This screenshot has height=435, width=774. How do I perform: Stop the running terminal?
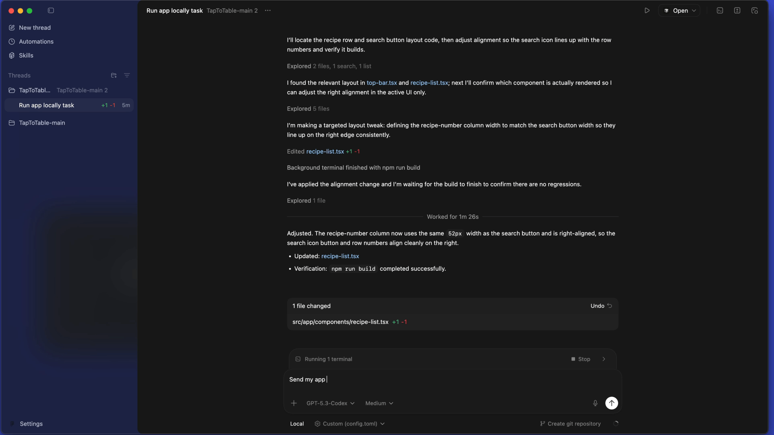coord(580,359)
